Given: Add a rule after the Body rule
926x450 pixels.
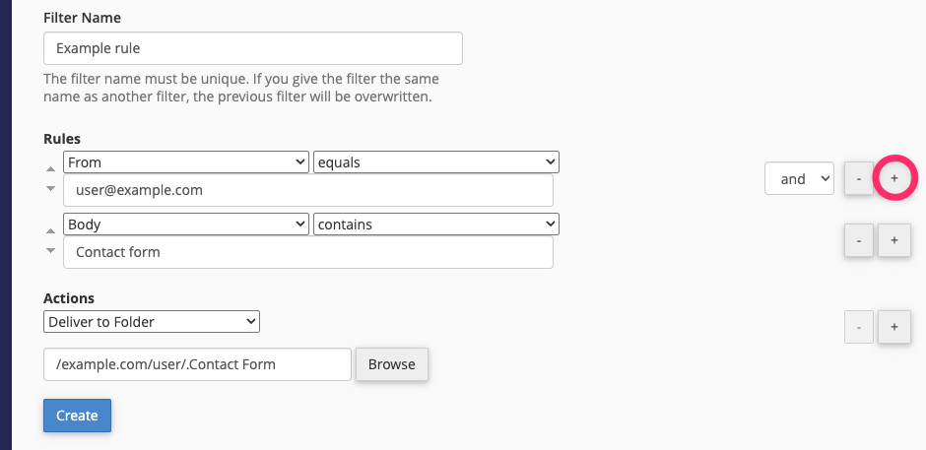Looking at the screenshot, I should (894, 239).
